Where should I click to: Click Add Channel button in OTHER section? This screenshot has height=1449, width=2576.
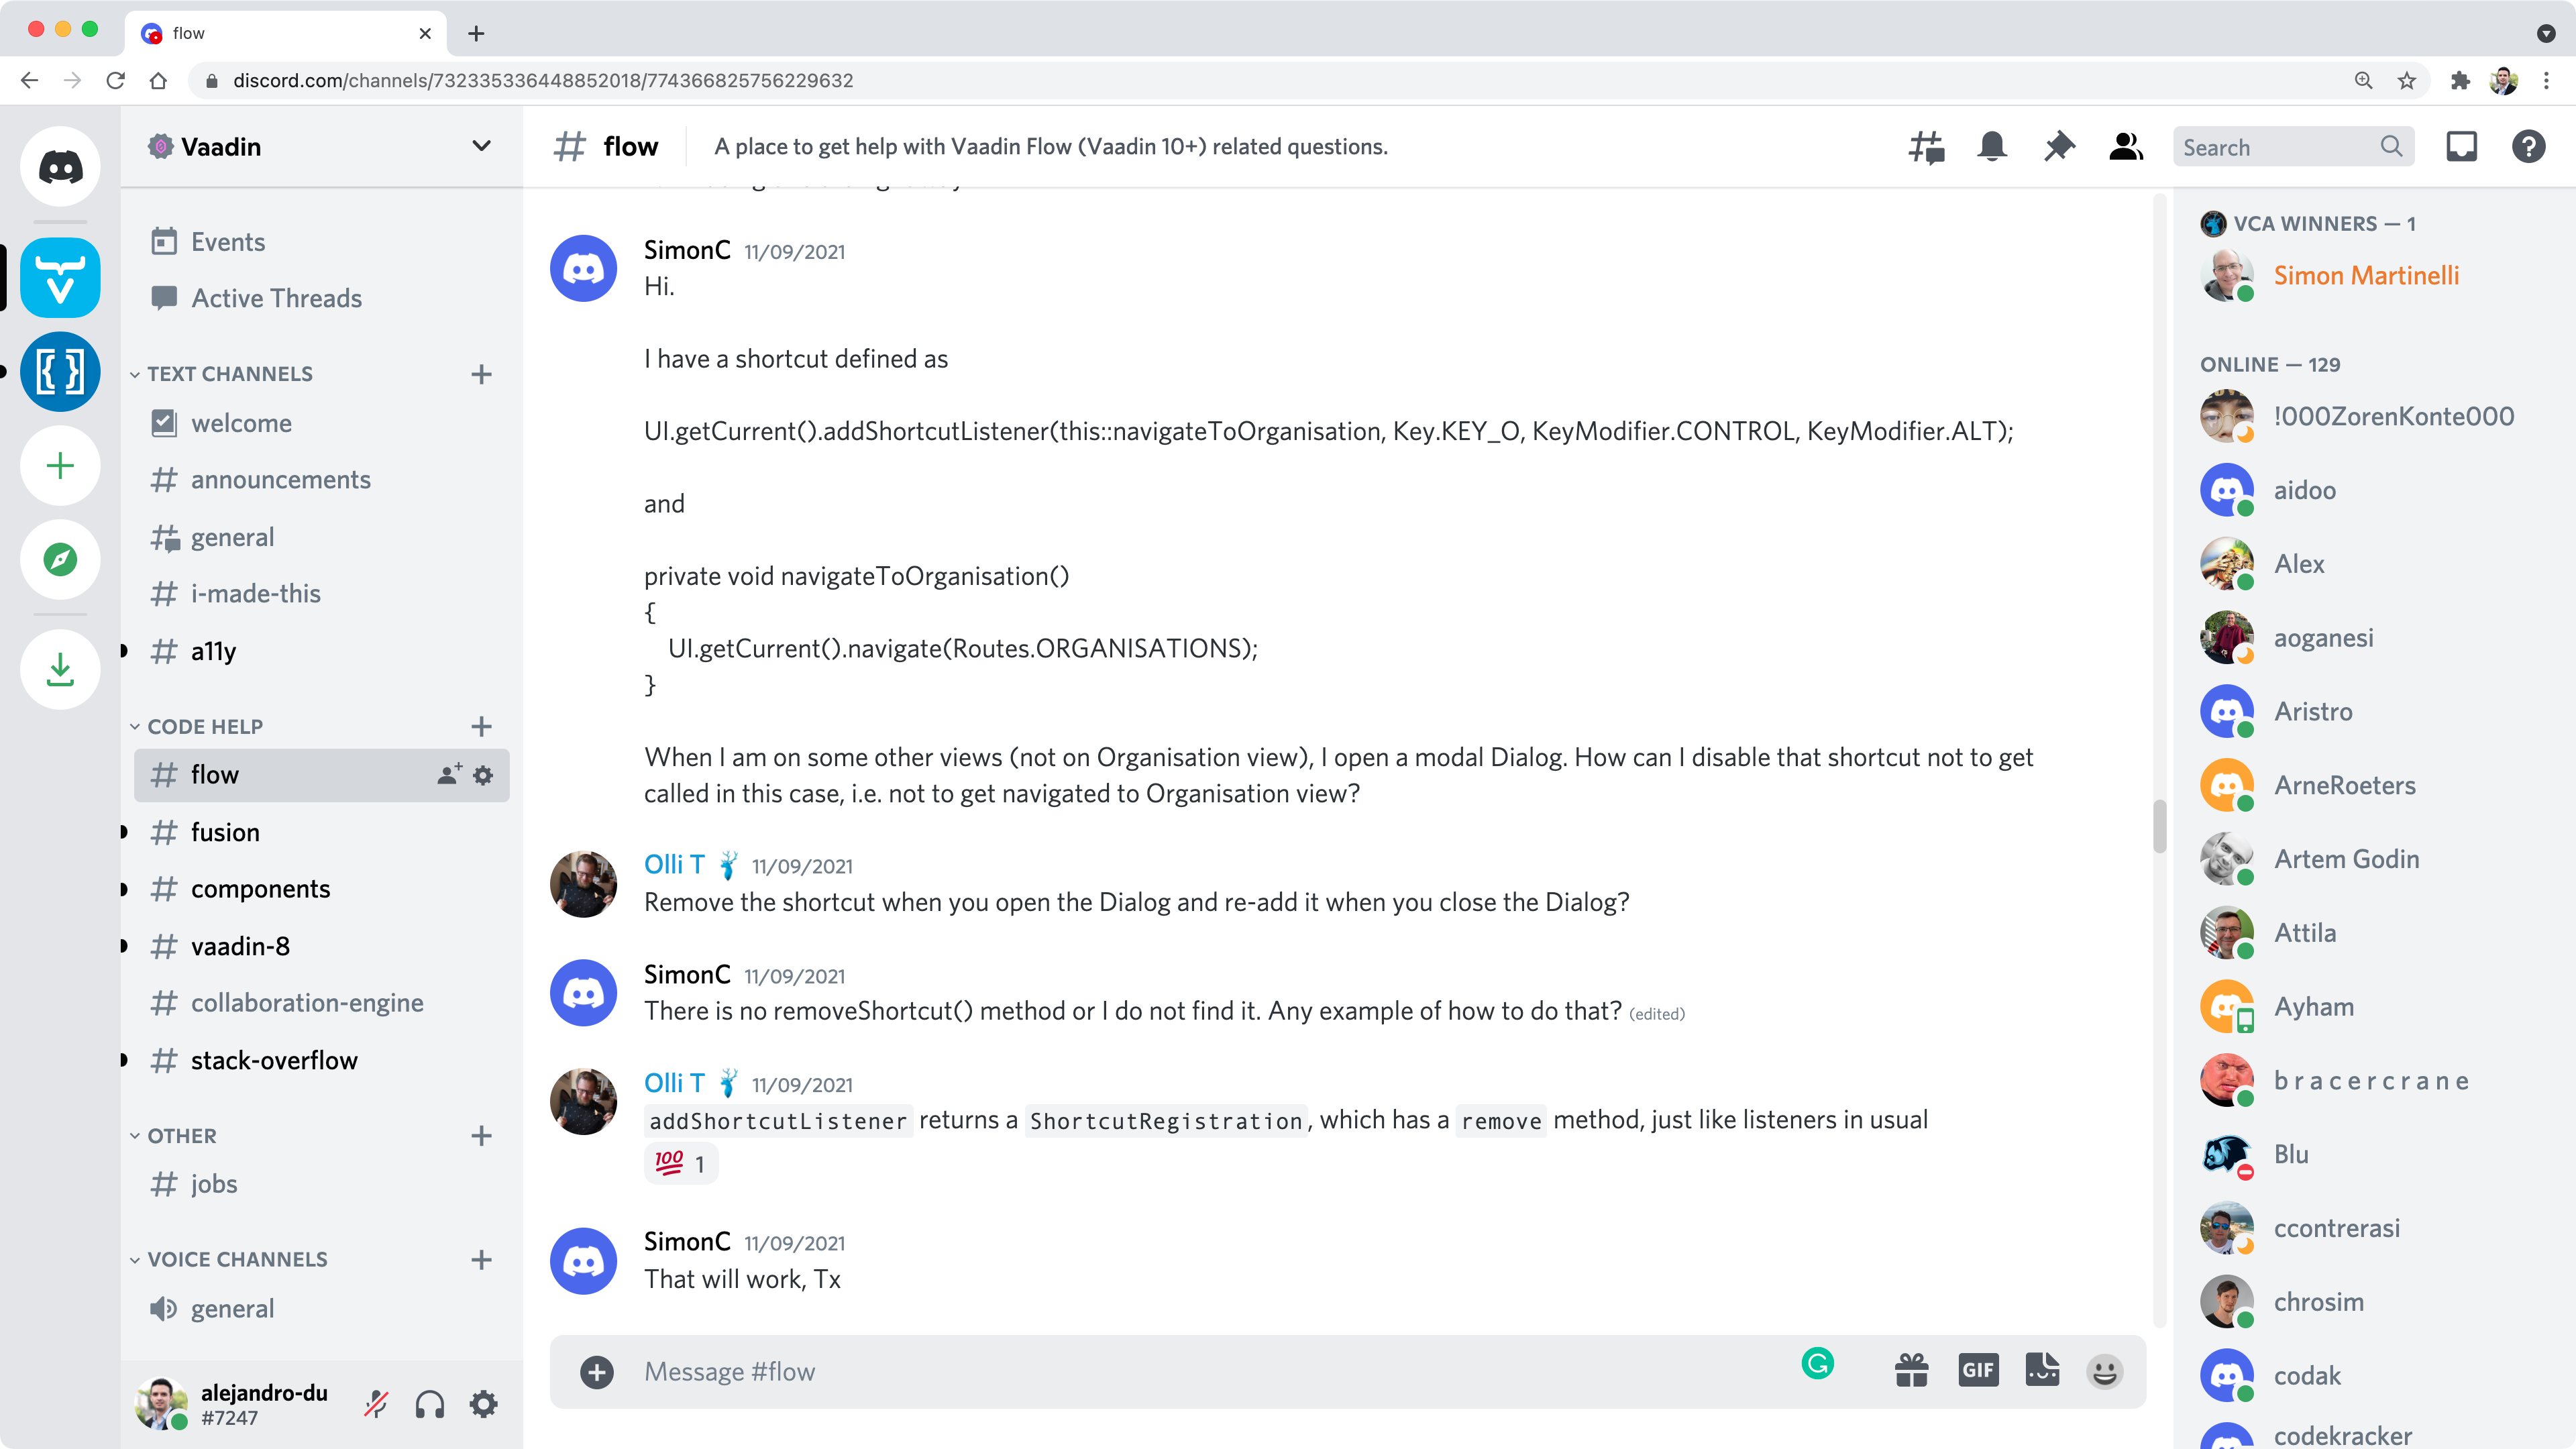coord(480,1134)
